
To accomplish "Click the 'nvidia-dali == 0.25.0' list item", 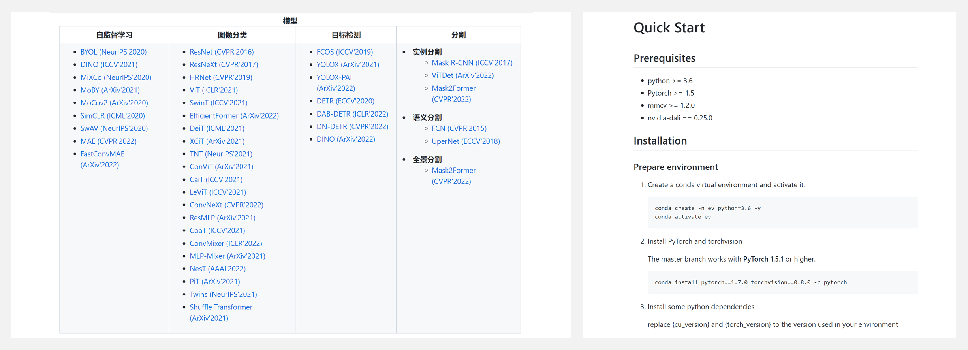I will point(680,118).
